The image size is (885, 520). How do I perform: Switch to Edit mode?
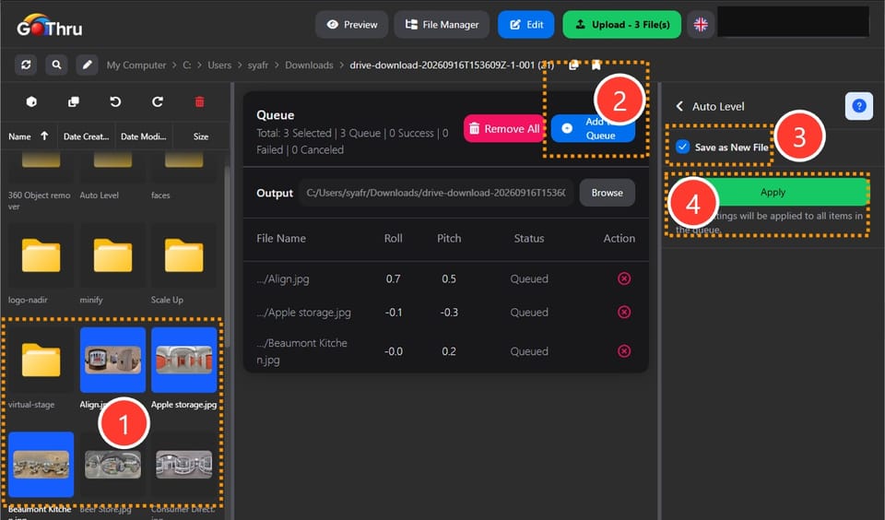(526, 25)
